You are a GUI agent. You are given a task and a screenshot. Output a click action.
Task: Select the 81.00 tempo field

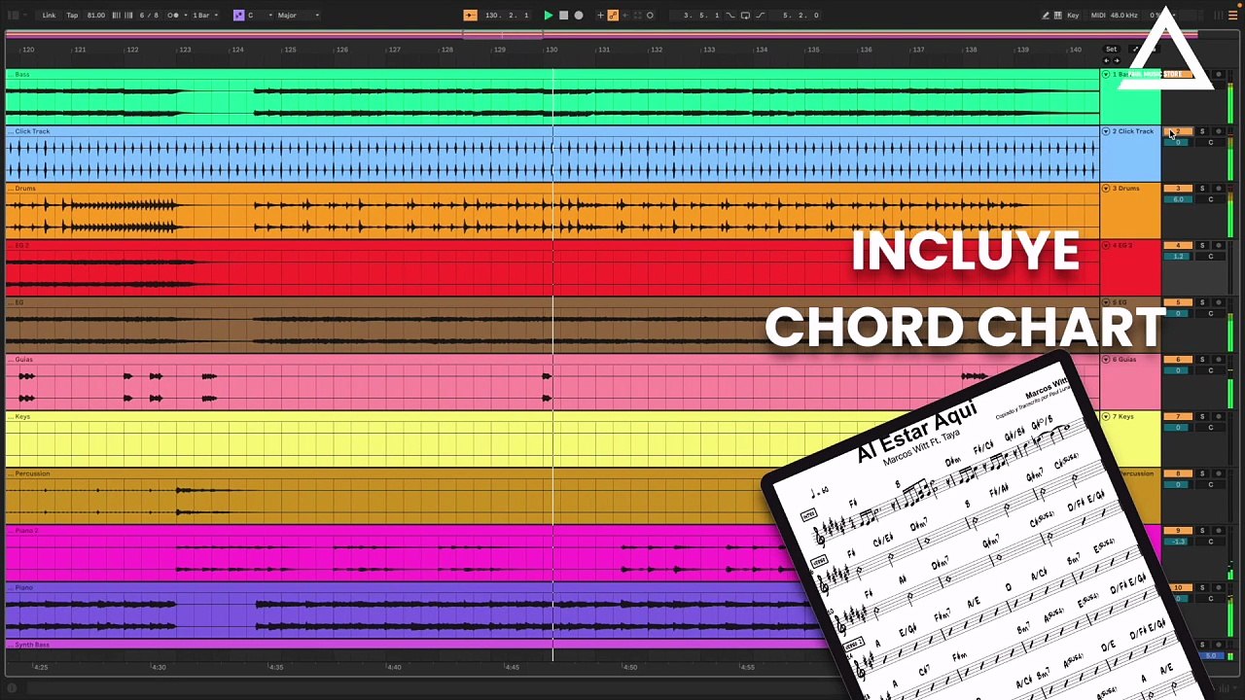click(x=95, y=16)
